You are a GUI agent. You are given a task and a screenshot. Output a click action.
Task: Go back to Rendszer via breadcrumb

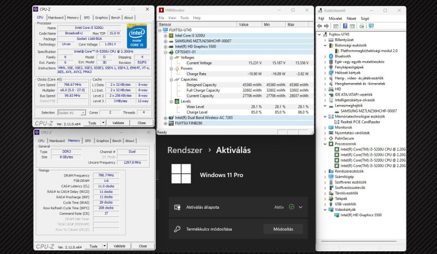[x=185, y=150]
